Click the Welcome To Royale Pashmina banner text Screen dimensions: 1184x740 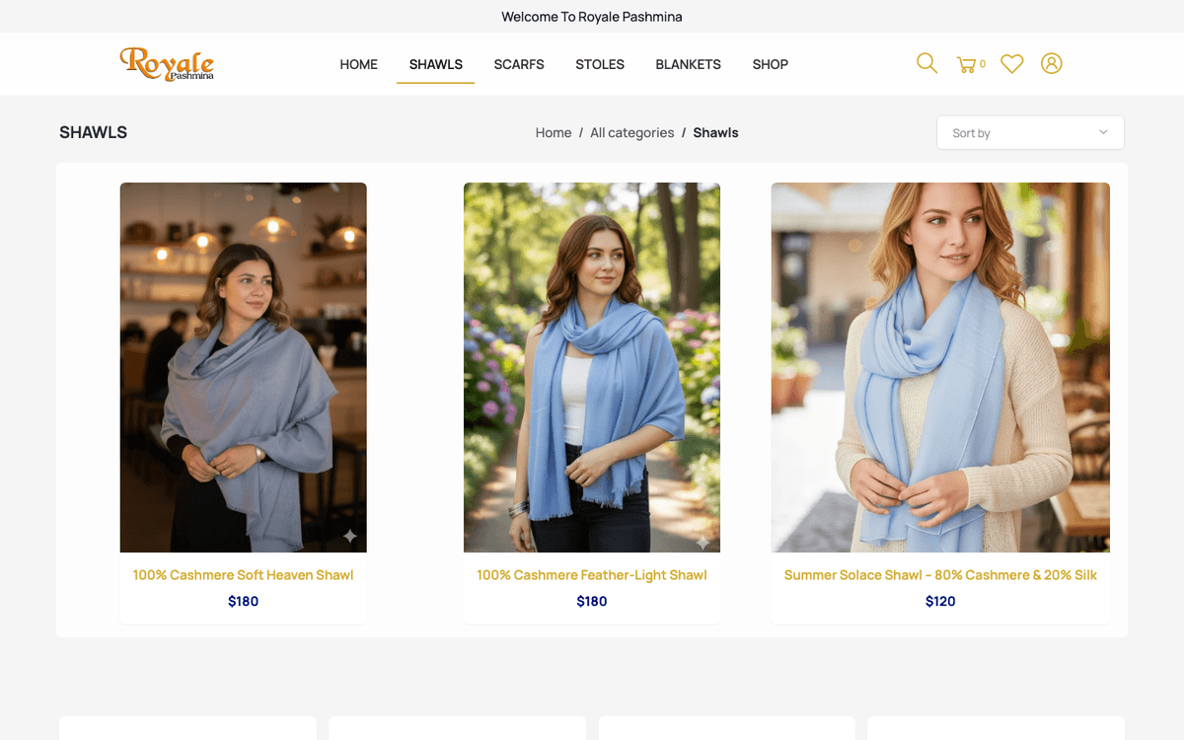click(592, 17)
